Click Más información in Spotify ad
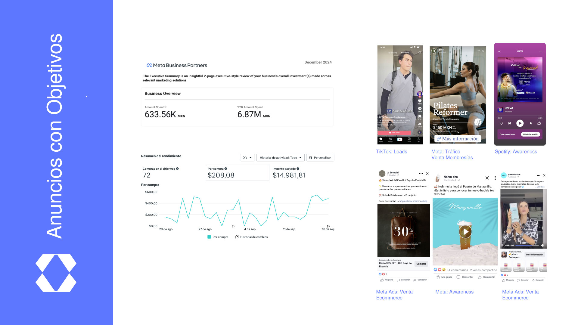The image size is (578, 325). pos(530,135)
